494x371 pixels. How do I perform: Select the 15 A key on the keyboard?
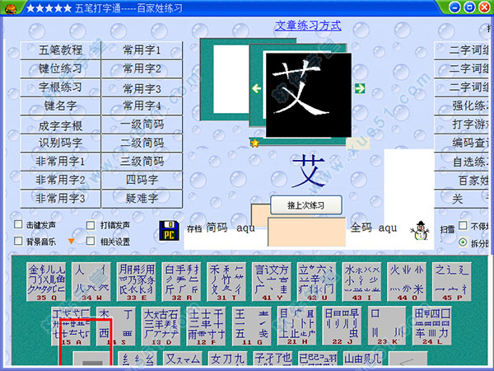(x=71, y=326)
